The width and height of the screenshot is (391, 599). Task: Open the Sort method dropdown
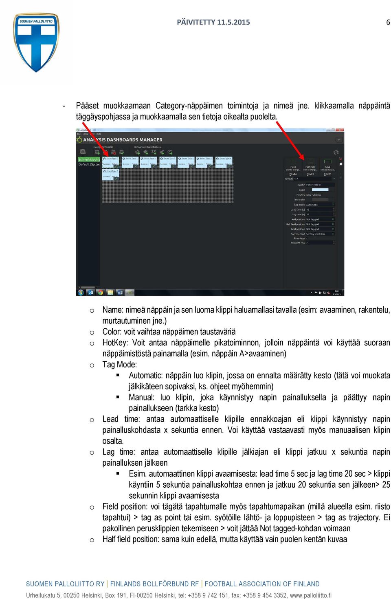(320, 234)
